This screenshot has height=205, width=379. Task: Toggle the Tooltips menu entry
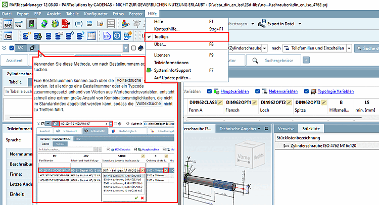click(x=187, y=37)
